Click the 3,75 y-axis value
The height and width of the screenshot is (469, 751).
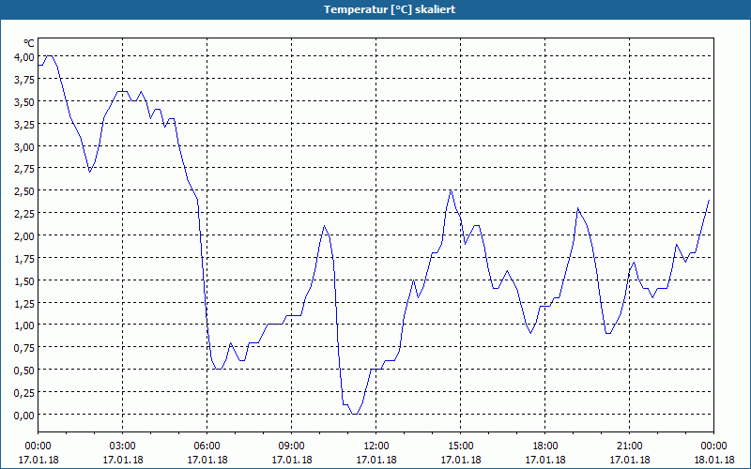[x=24, y=79]
